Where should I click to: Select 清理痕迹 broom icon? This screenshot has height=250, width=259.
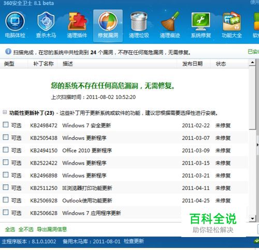[x=170, y=25]
